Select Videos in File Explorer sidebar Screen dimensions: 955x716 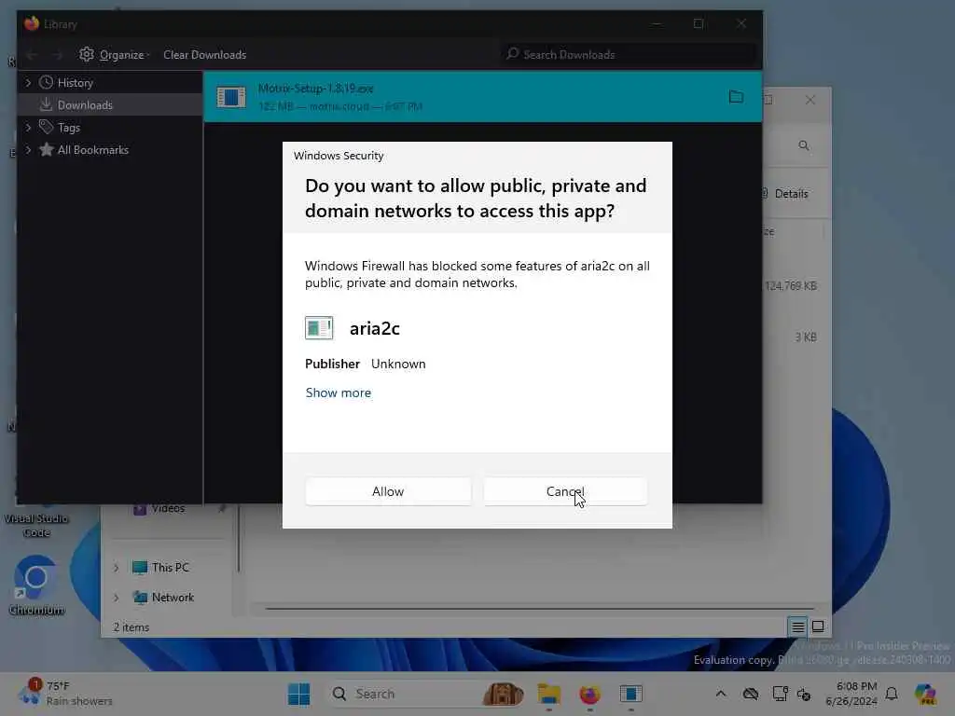point(168,508)
